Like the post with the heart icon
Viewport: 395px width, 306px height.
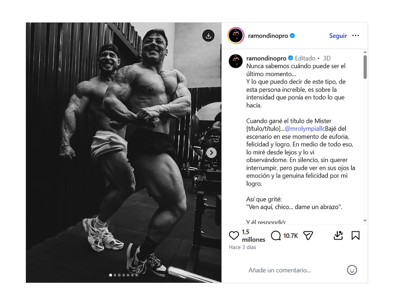[x=234, y=235]
